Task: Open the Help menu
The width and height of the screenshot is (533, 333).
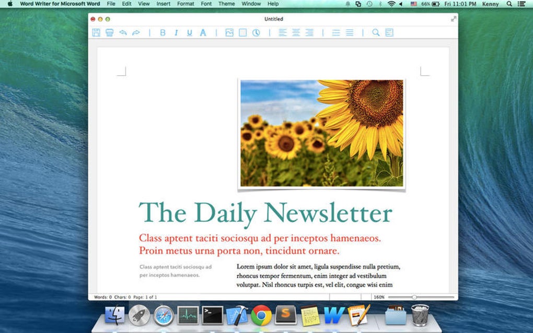Action: click(x=273, y=4)
